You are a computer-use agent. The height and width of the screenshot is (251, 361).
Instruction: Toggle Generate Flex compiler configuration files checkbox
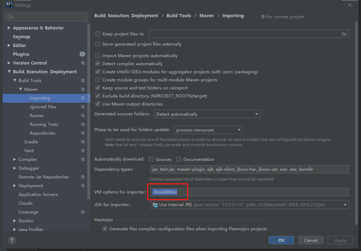point(105,229)
